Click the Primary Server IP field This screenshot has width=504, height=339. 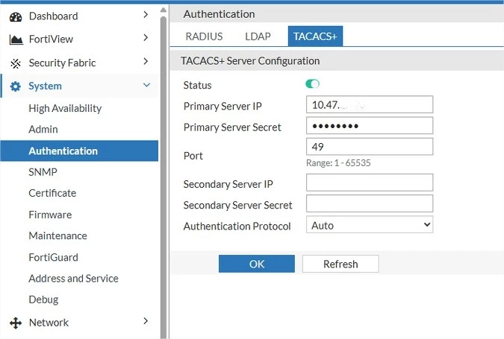370,104
